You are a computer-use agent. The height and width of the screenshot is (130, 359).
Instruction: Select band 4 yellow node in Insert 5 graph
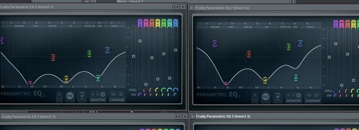(265, 80)
